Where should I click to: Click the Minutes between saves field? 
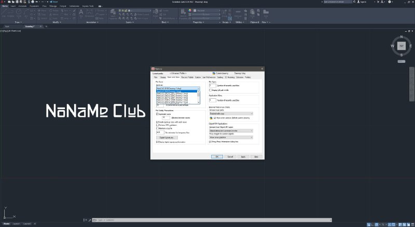[166, 117]
